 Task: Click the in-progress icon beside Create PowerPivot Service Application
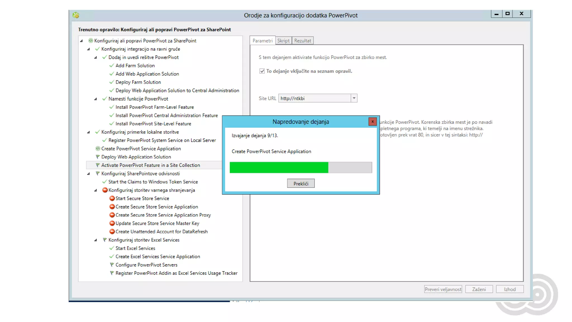[98, 148]
